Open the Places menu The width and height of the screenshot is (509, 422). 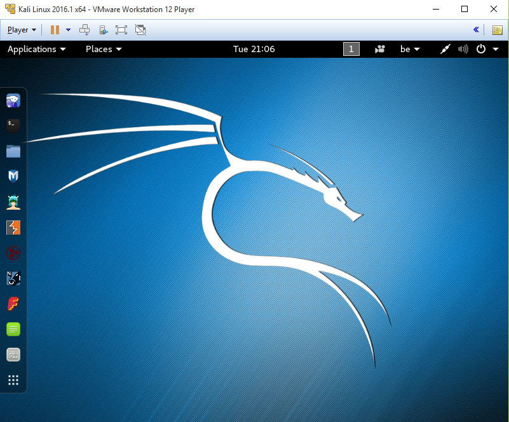click(x=104, y=49)
